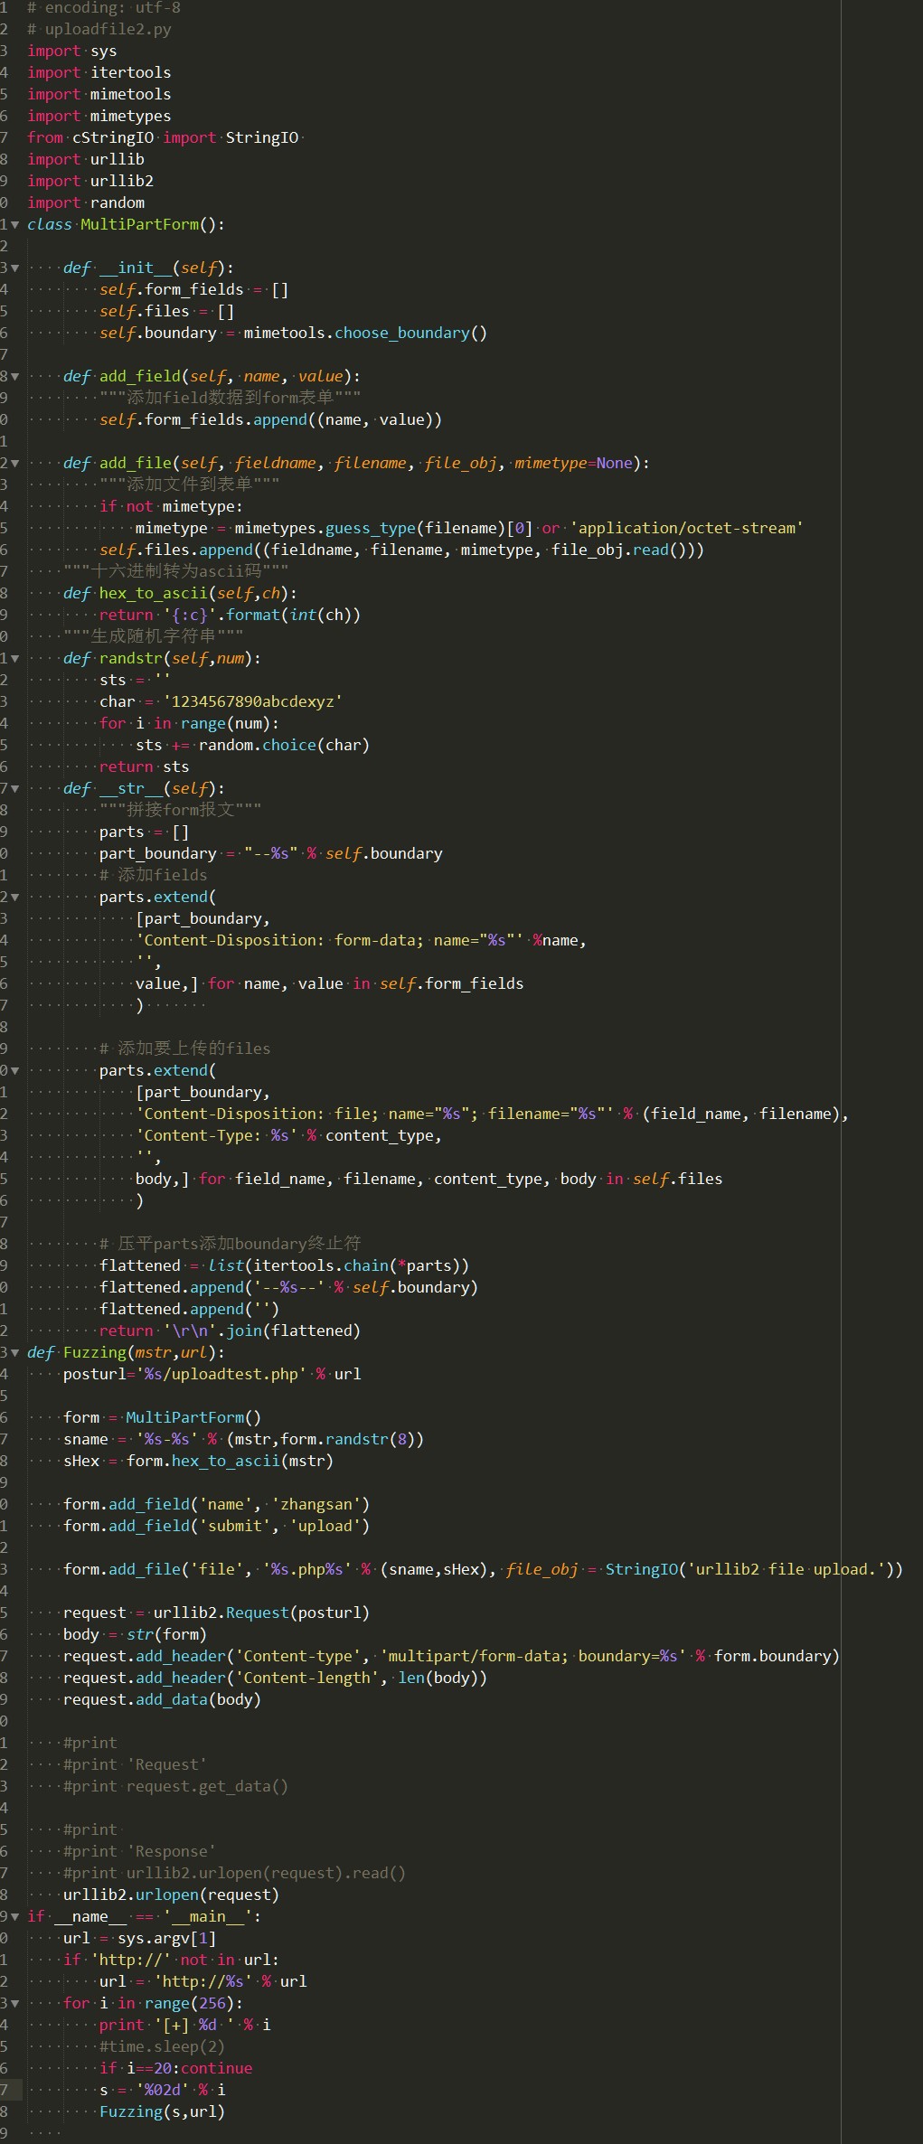The width and height of the screenshot is (923, 2144).
Task: Click the 'url = sys.argv[1]' line
Action: coord(140,1938)
